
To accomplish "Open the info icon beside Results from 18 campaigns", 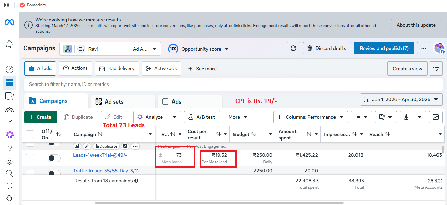I will (136, 181).
